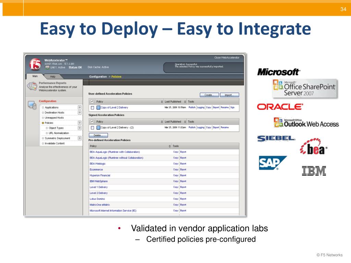The image size is (351, 263).
Task: Tick the checkbox for Copy of Level 2 Delivery
Action: [x=92, y=108]
